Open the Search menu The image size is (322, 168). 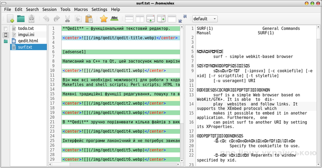tap(32, 10)
